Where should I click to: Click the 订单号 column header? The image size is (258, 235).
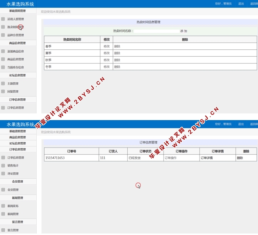point(71,151)
